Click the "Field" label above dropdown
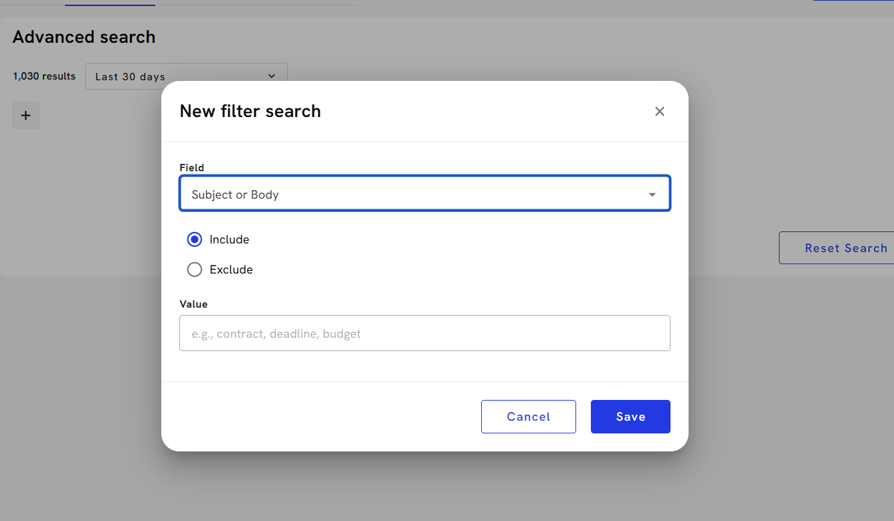Image resolution: width=894 pixels, height=521 pixels. click(x=191, y=168)
